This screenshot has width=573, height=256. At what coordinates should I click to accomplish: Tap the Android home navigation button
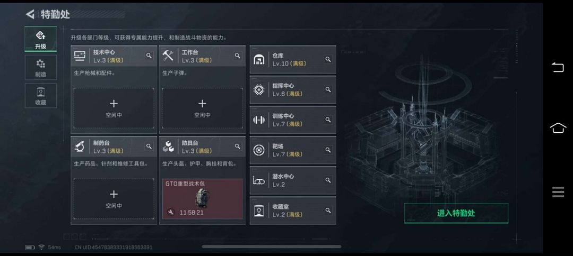tap(558, 128)
